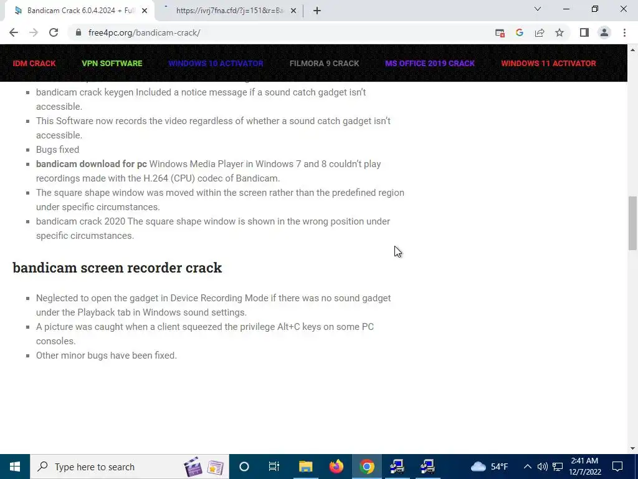Launch Firefox from the taskbar
Screen dimensions: 638x479
tap(336, 467)
